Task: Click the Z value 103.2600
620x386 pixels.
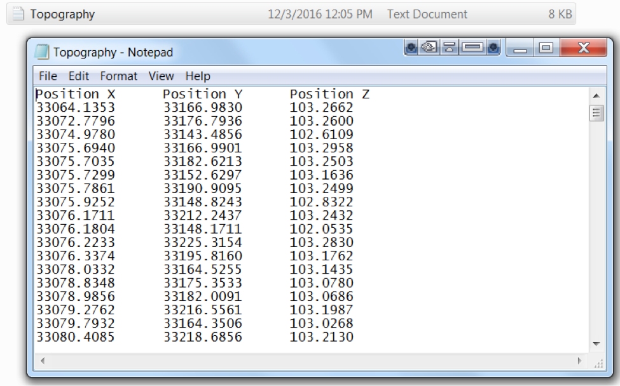Action: (322, 121)
